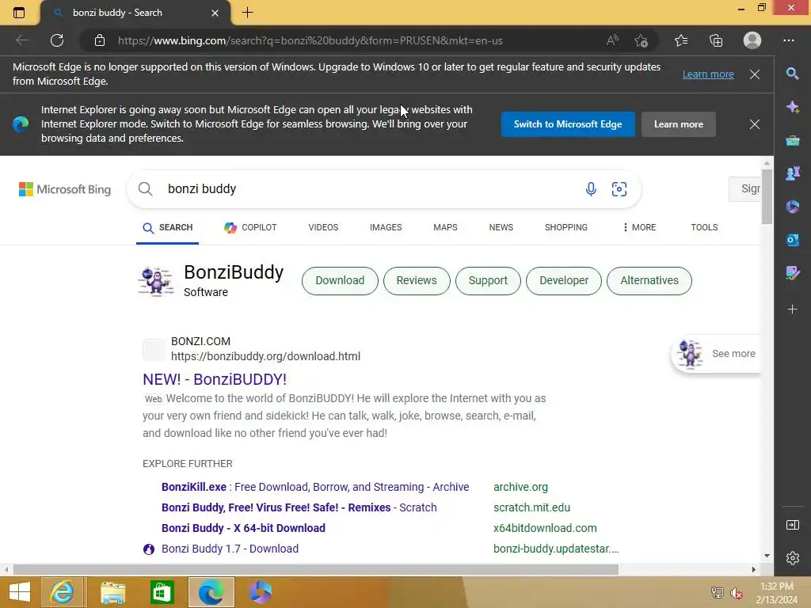
Task: Launch Internet Explorer from taskbar
Action: (x=62, y=592)
